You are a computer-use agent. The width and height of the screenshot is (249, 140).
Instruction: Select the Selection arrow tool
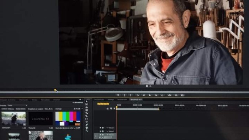point(87,102)
